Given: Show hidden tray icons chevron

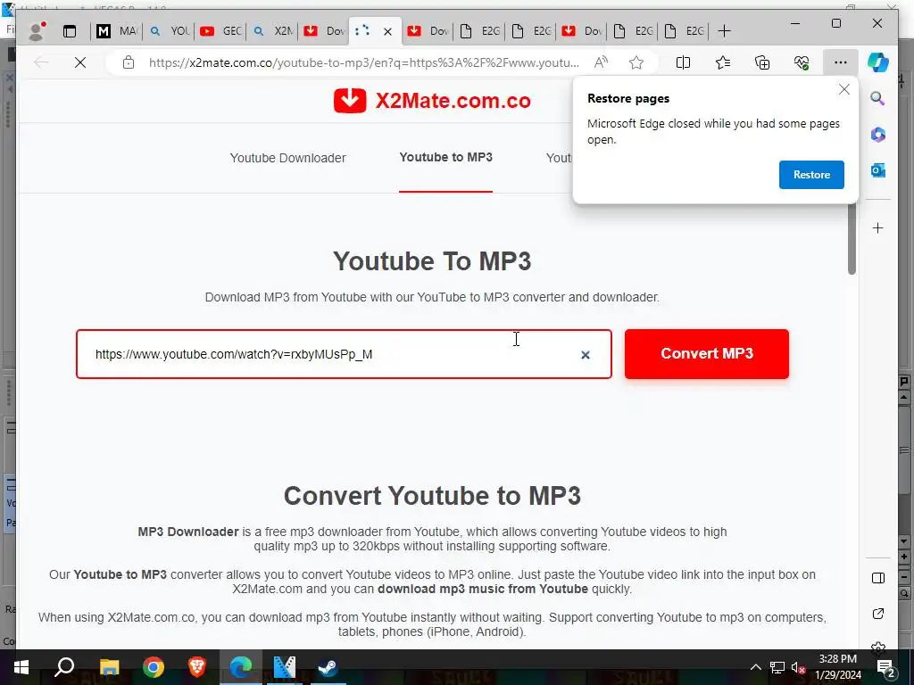Looking at the screenshot, I should [x=755, y=667].
